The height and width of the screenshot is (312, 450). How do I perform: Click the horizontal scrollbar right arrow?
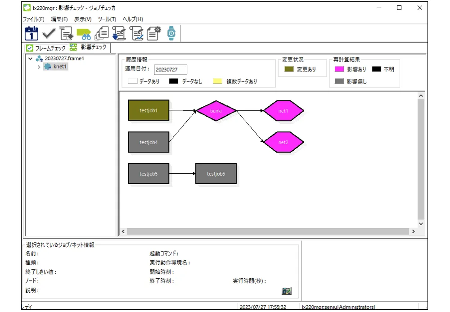point(413,231)
